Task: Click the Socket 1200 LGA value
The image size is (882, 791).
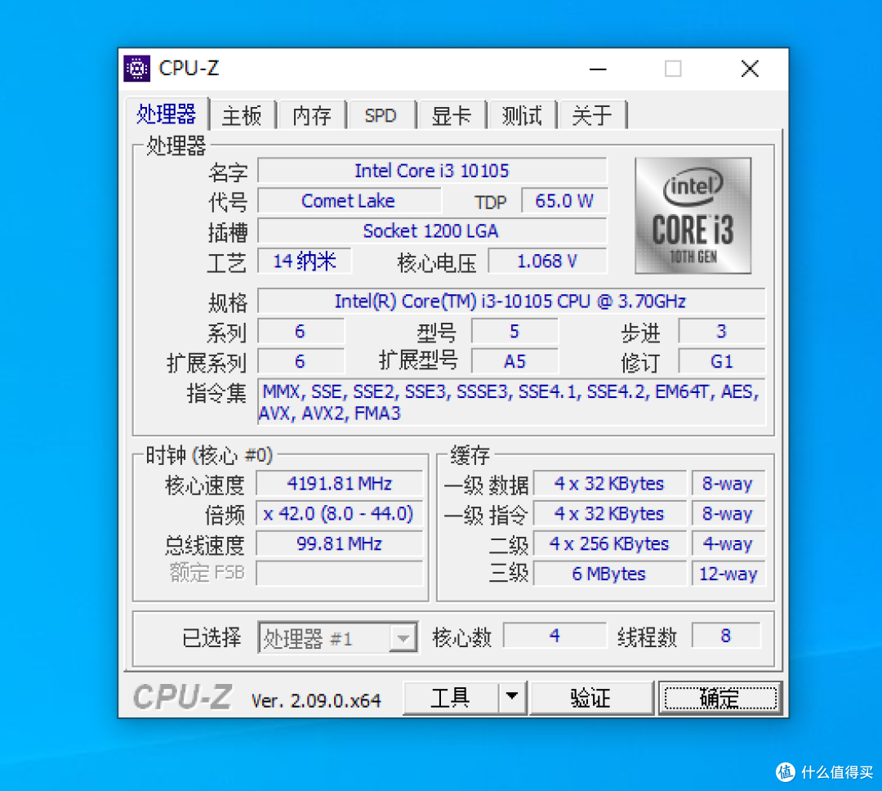Action: pyautogui.click(x=432, y=231)
